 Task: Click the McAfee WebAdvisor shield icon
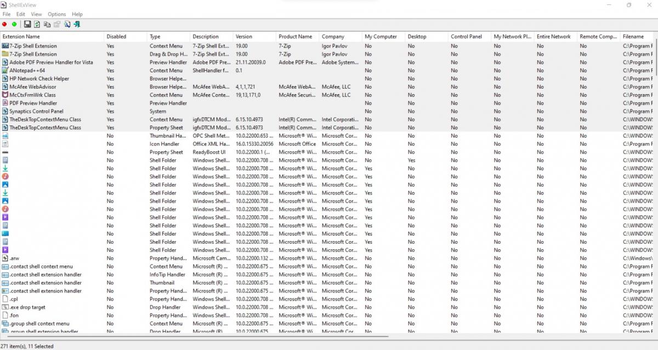(x=5, y=87)
